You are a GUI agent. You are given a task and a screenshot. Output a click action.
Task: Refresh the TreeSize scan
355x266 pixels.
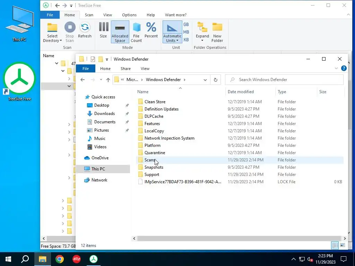(85, 30)
